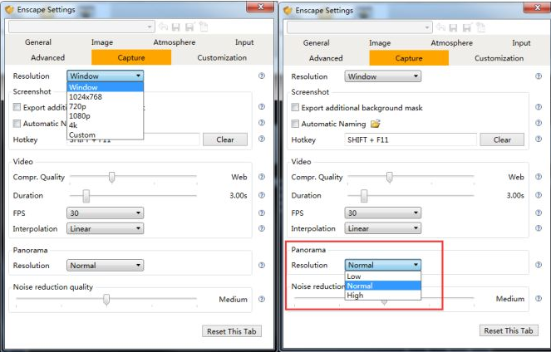This screenshot has height=352, width=551.
Task: Click help icon for Duration row, right window
Action: [x=539, y=195]
